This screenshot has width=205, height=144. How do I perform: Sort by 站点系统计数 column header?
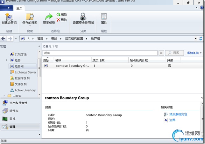pyautogui.click(x=147, y=60)
